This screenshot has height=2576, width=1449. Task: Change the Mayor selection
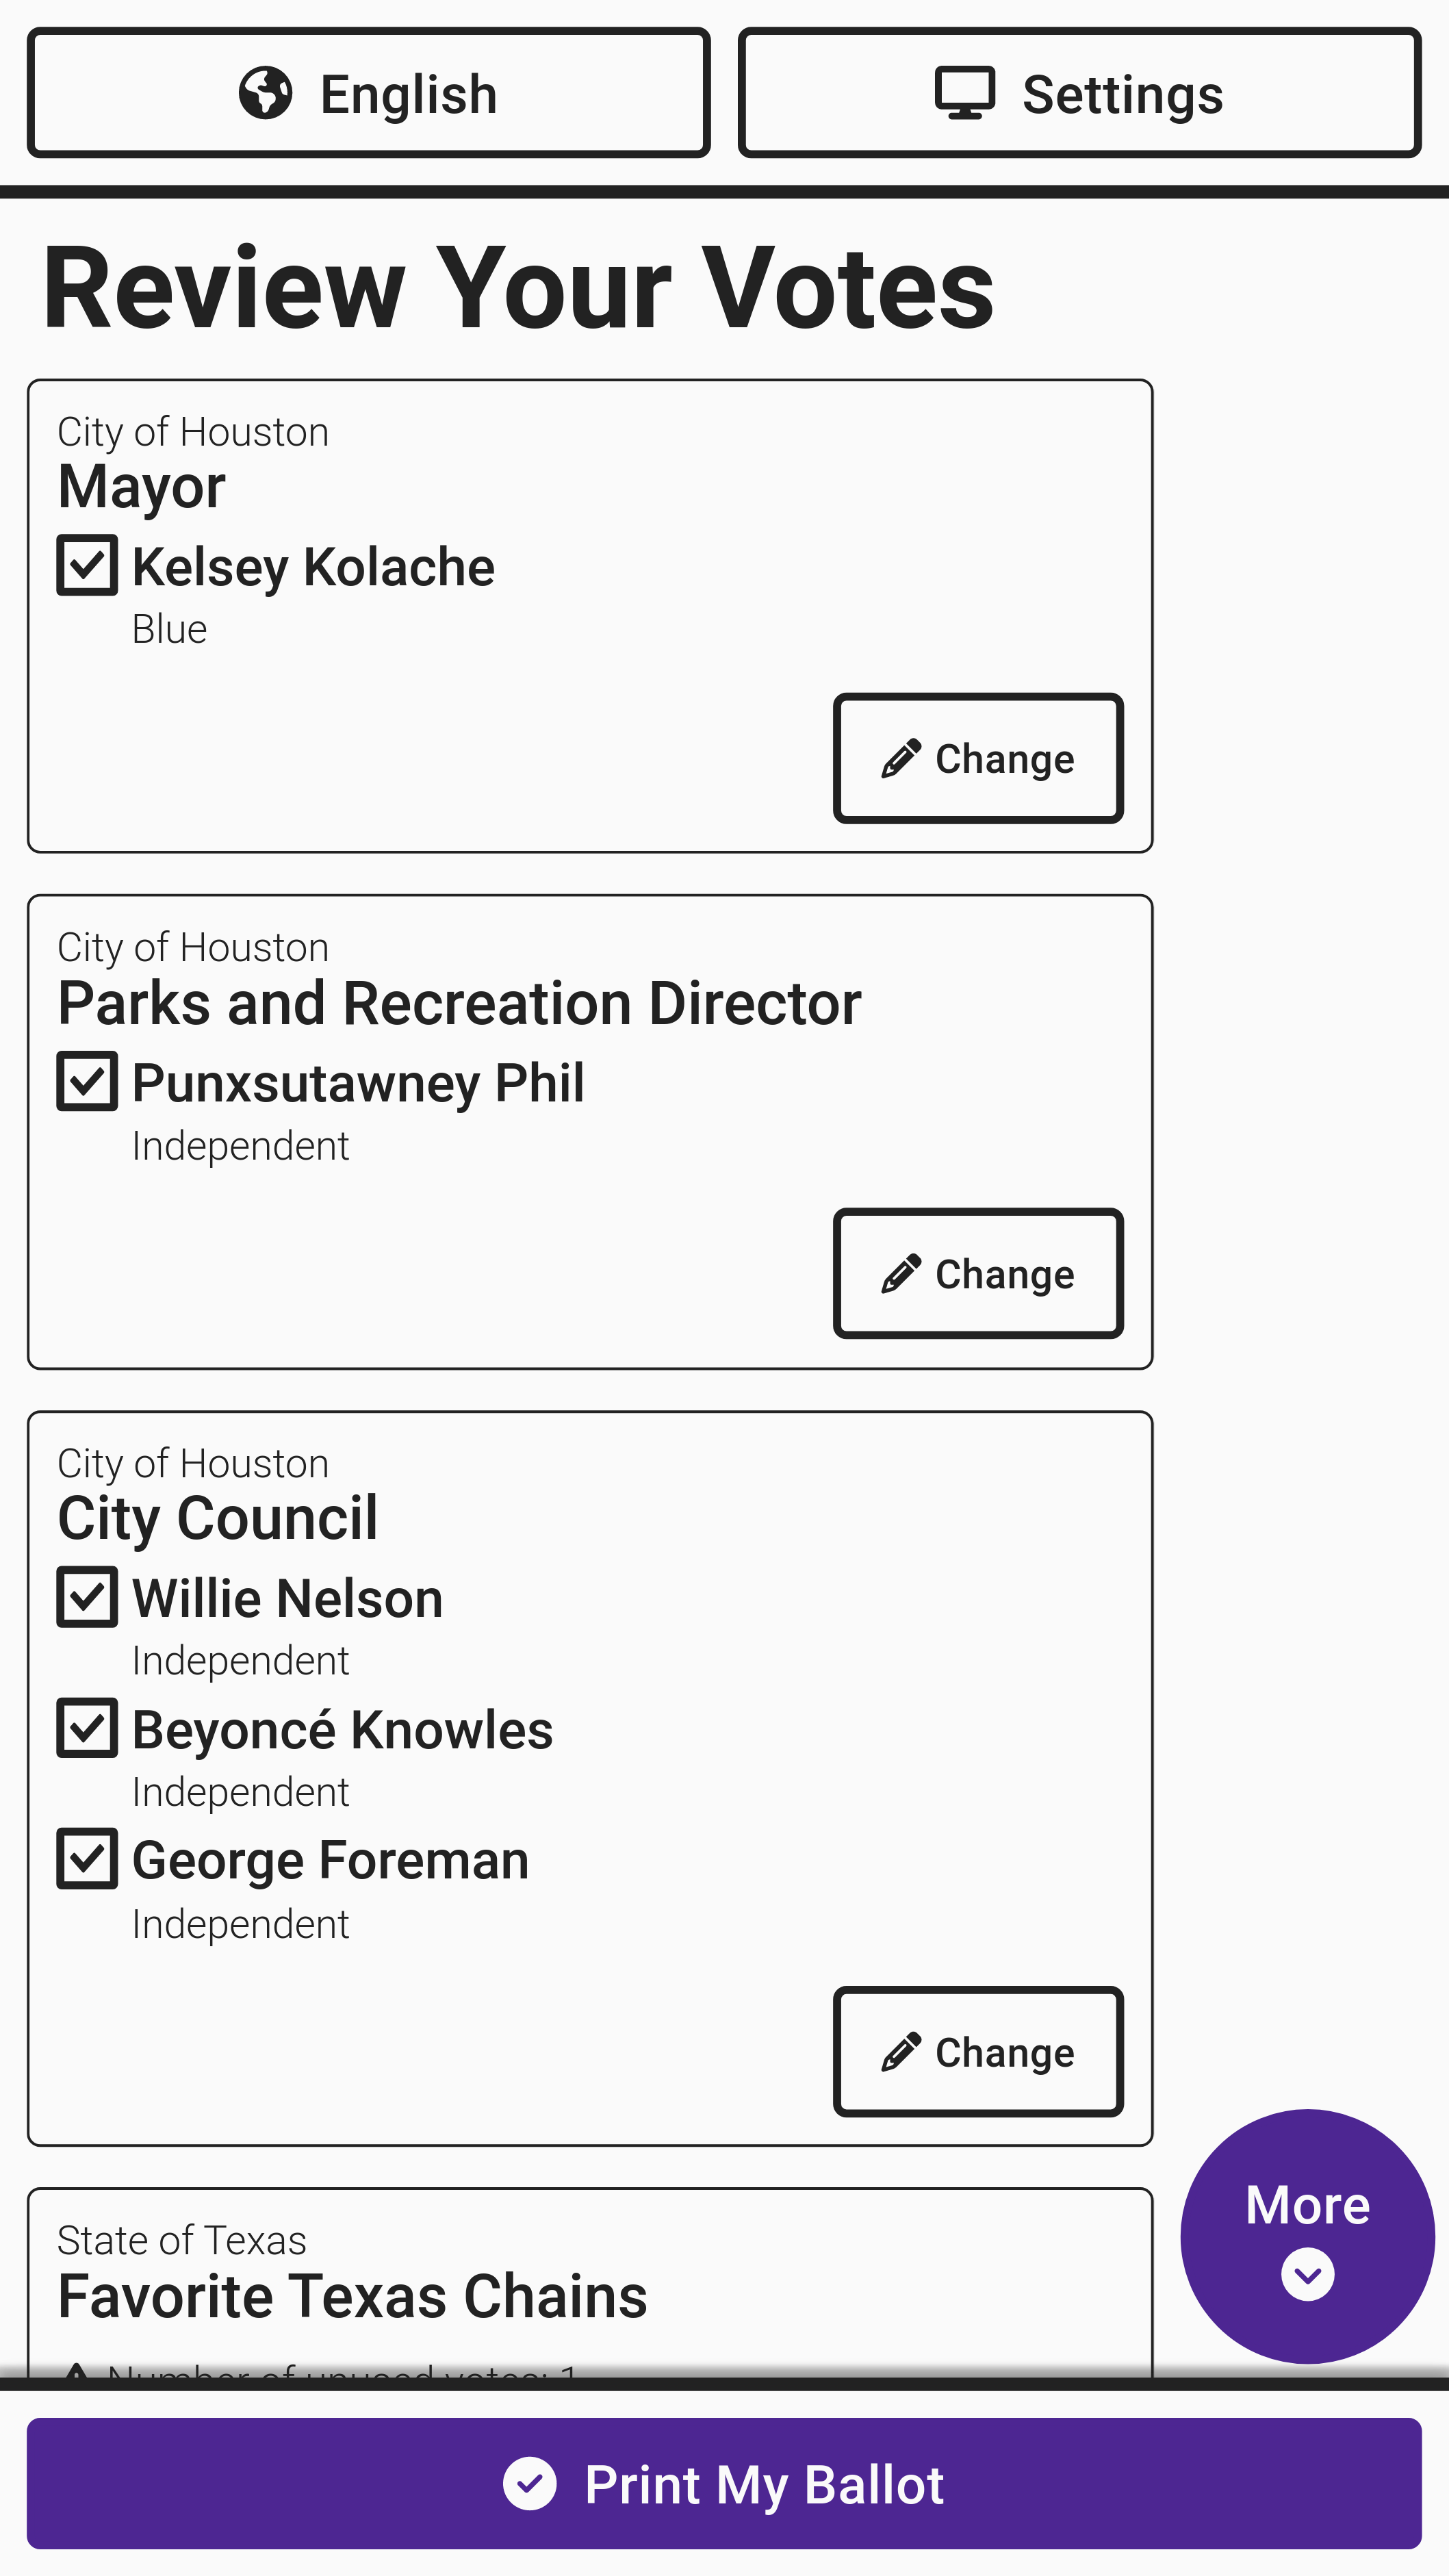(978, 759)
